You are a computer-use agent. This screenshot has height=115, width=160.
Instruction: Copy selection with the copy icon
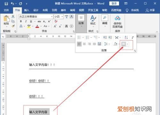(x=13, y=21)
